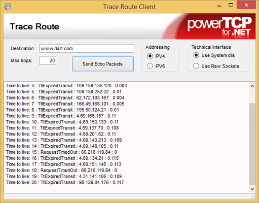Click the powerTCP for .NET logo

pos(219,26)
